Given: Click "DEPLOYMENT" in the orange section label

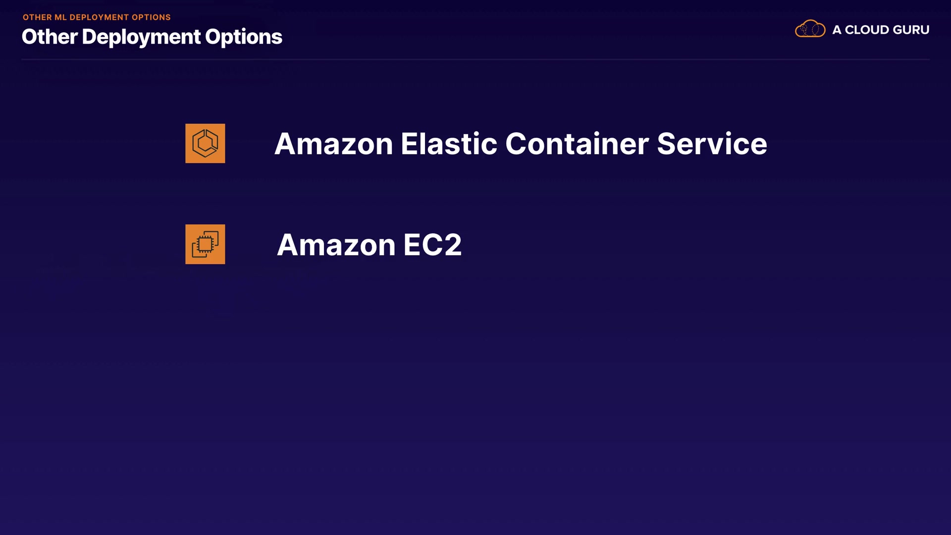Looking at the screenshot, I should pos(99,17).
